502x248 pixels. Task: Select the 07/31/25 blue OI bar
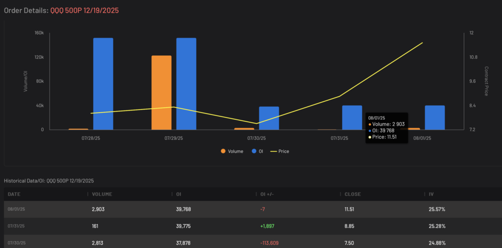pos(352,117)
